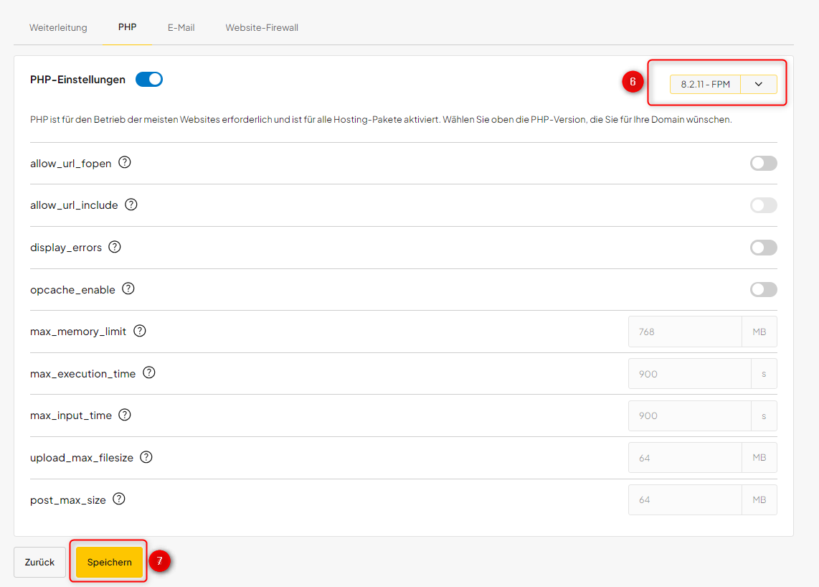This screenshot has width=819, height=587.
Task: Click the allow_url_include label
Action: 74,205
